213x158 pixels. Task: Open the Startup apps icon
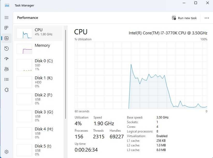(x=6, y=59)
